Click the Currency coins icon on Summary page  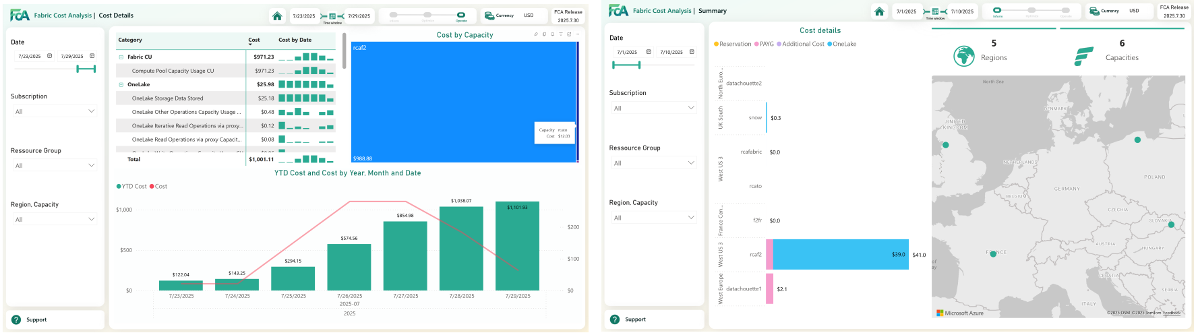click(1095, 11)
